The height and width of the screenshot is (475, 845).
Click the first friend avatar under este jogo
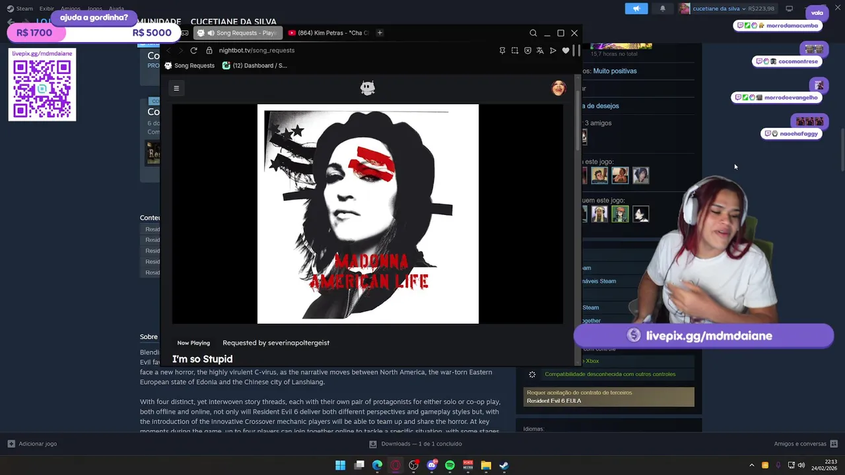[599, 175]
